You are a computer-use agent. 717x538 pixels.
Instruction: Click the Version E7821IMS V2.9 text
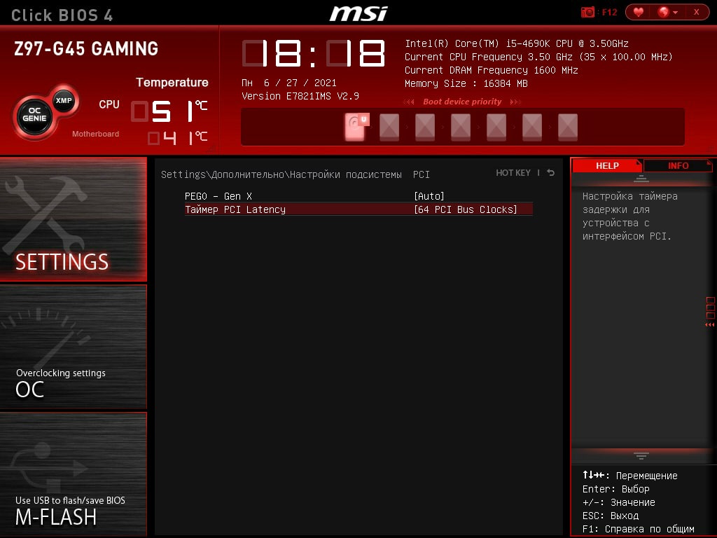[x=300, y=96]
